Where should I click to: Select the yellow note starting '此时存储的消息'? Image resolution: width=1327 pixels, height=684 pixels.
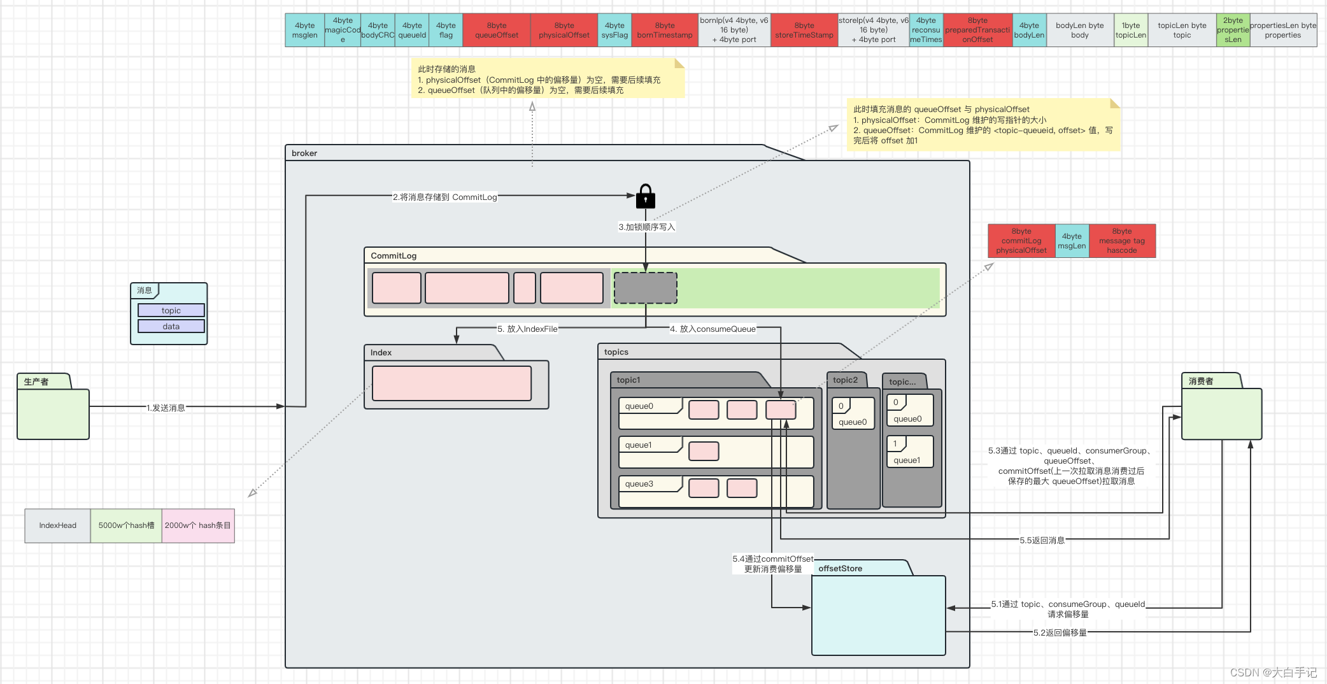click(548, 78)
